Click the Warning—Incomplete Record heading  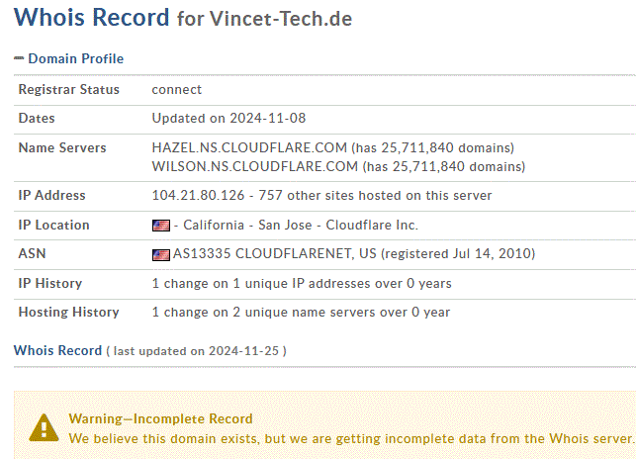pyautogui.click(x=161, y=418)
